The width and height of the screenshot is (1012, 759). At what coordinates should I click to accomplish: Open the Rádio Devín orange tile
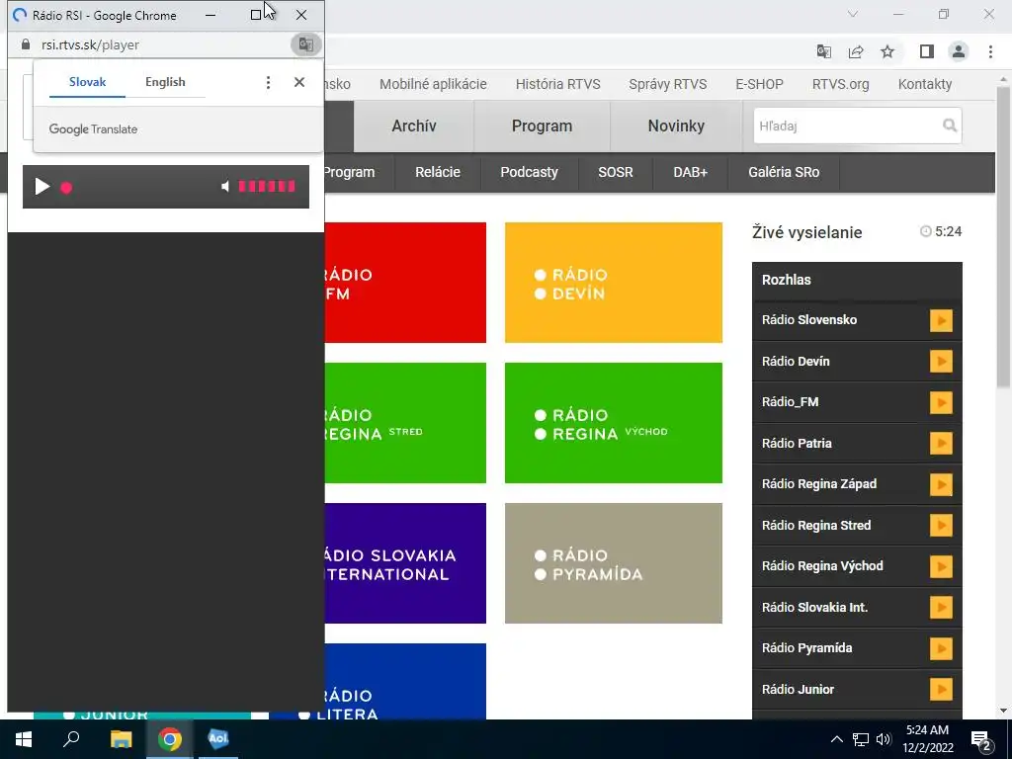[x=613, y=283]
